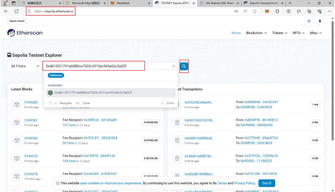Open block 5149382 link
This screenshot has height=192, width=335.
pos(31,102)
